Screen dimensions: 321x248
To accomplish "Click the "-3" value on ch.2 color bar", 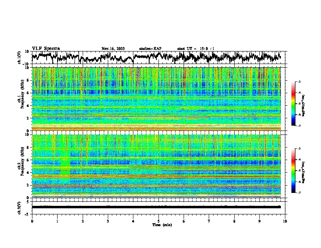I will pos(299,149).
